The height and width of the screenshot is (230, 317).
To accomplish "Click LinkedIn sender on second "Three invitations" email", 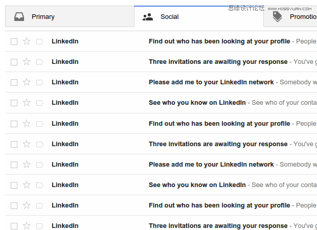I will pos(65,144).
